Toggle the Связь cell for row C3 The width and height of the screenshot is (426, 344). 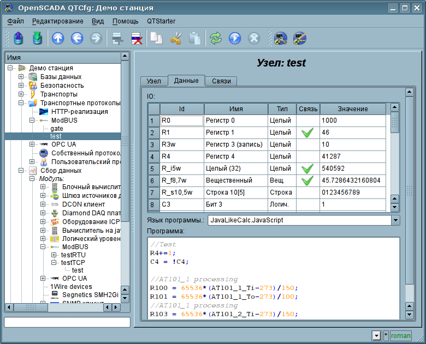308,204
